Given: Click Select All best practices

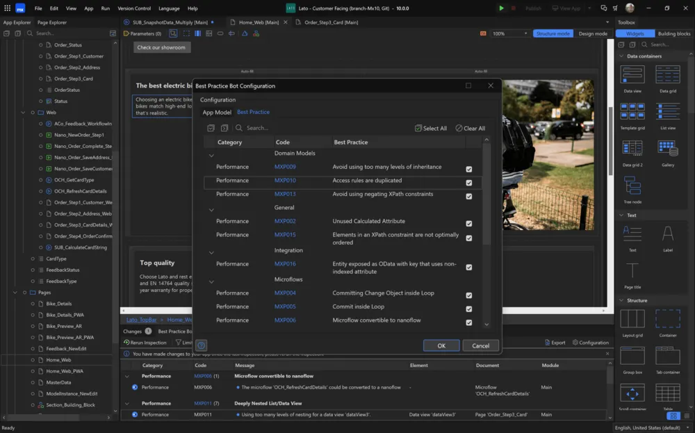Looking at the screenshot, I should pos(431,128).
